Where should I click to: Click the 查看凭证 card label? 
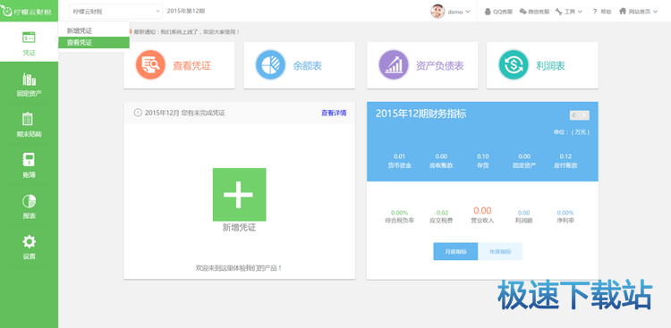pyautogui.click(x=191, y=66)
